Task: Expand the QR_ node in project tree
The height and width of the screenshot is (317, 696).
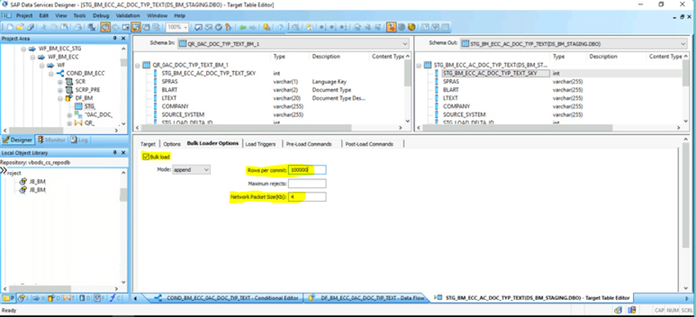Action: (x=69, y=123)
